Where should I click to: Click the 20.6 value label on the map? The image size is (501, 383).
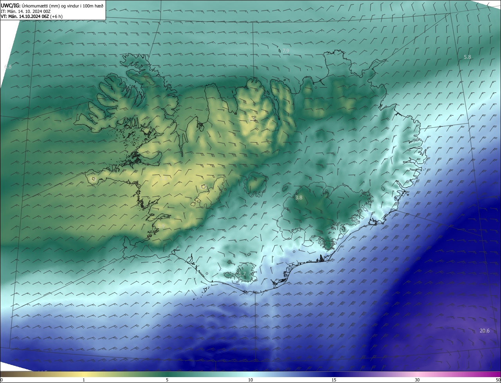(x=485, y=331)
